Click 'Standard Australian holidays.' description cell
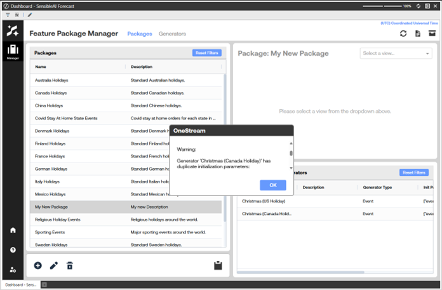This screenshot has height=290, width=442. (157, 80)
